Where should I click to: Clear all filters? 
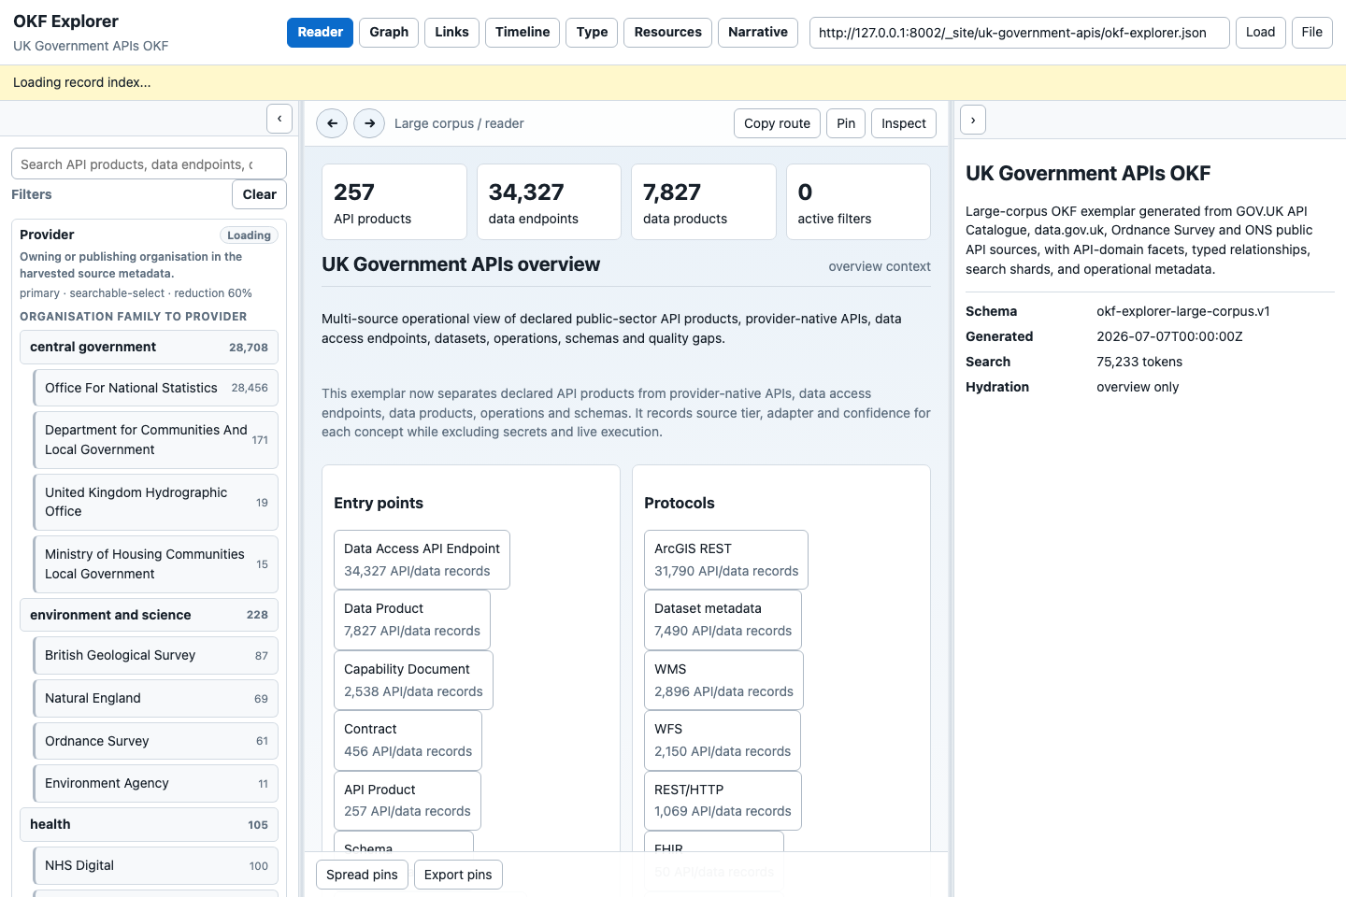tap(259, 194)
